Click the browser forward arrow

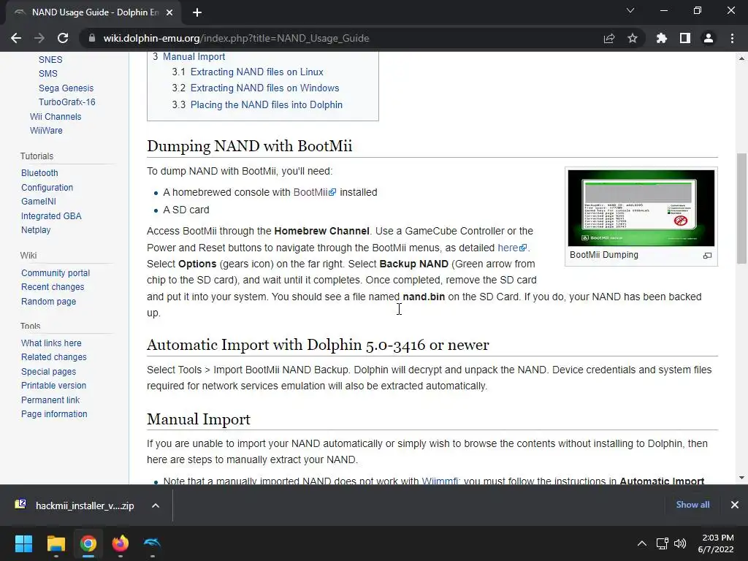point(39,38)
